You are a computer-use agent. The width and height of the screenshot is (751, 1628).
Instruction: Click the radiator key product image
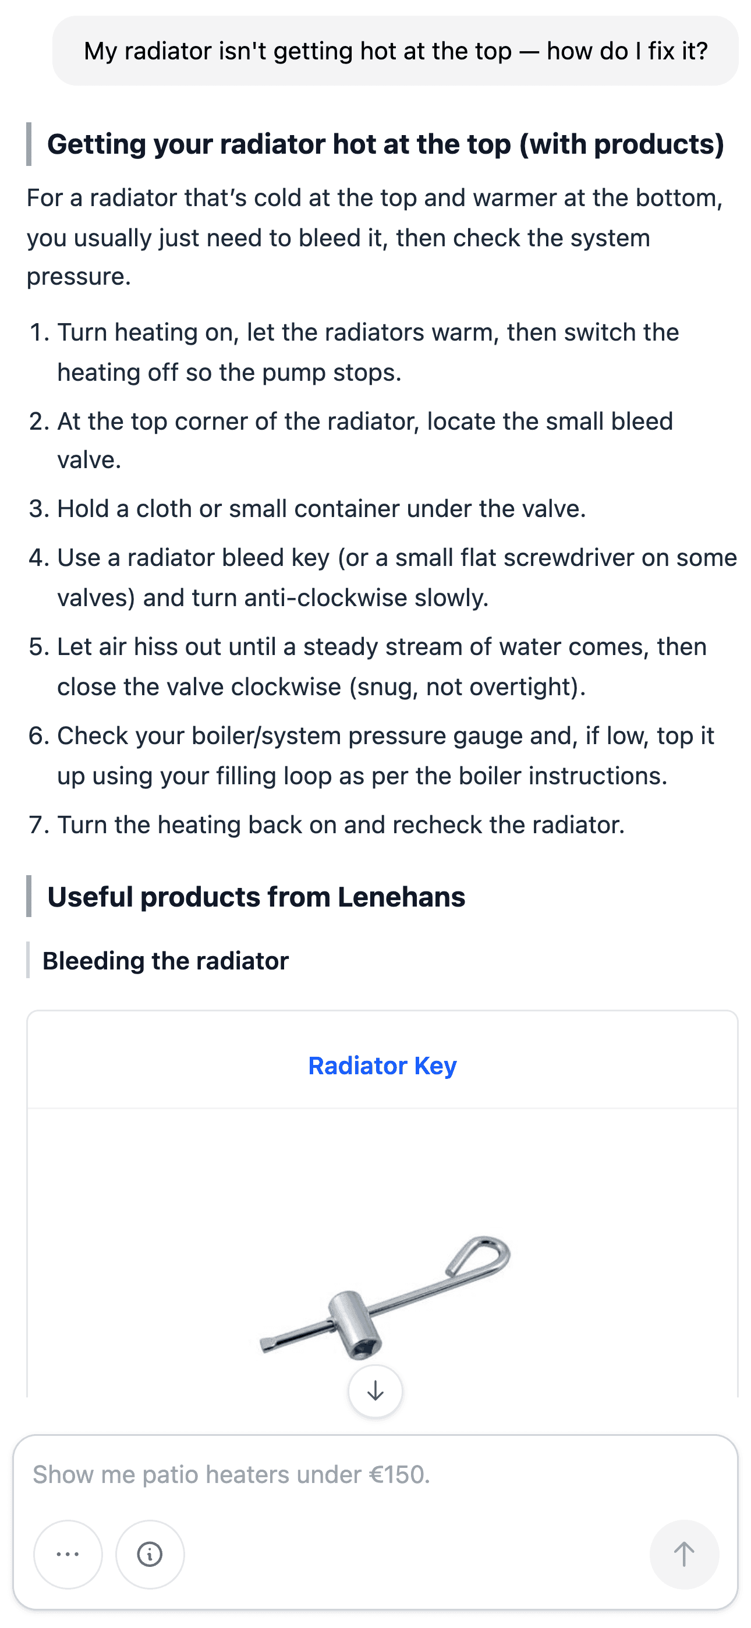click(x=384, y=1296)
